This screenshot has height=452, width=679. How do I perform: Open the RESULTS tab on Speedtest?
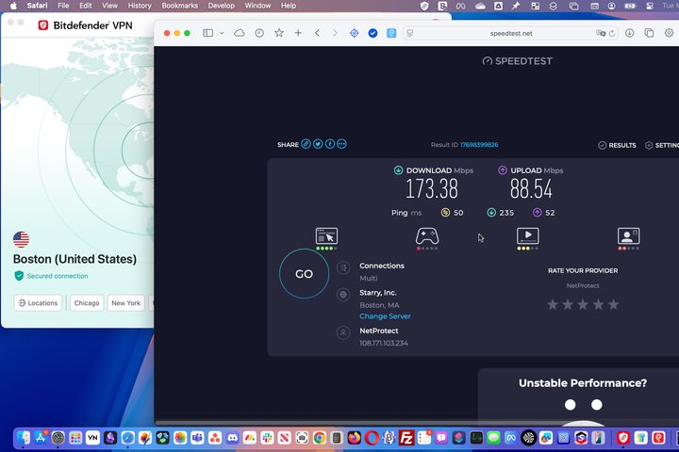point(617,145)
